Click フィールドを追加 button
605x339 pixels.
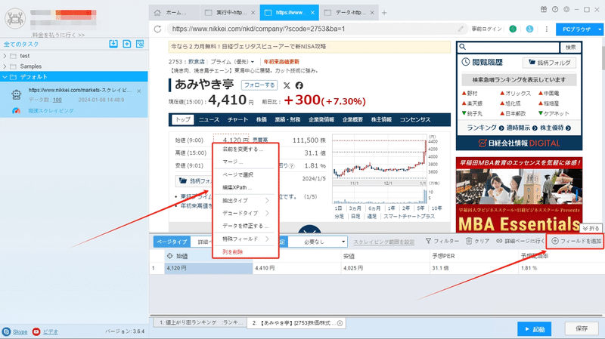pyautogui.click(x=576, y=241)
